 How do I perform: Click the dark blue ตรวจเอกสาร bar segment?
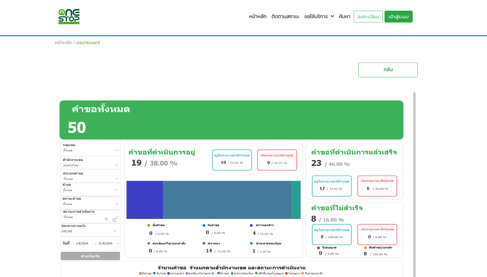[145, 200]
